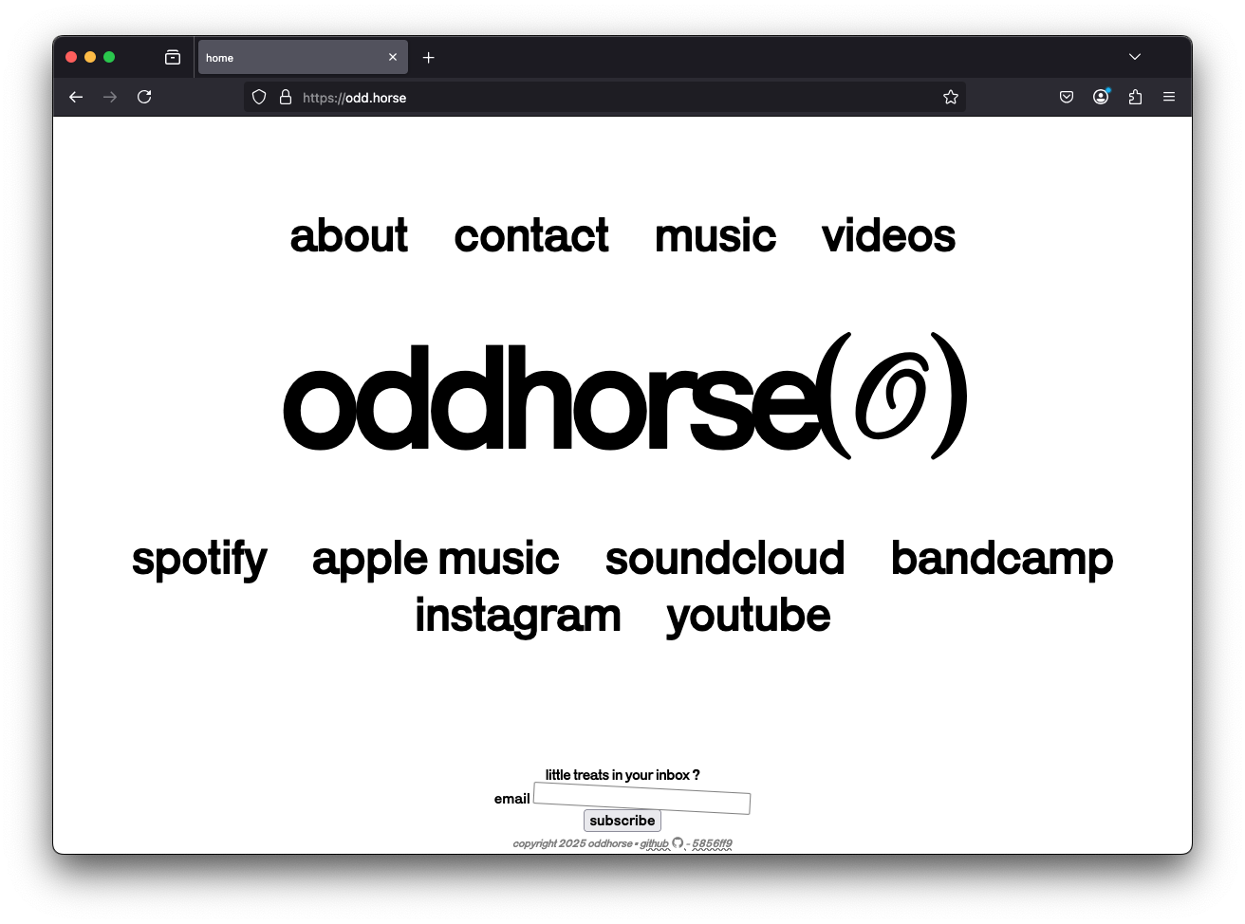
Task: Select the home tab
Action: (x=285, y=57)
